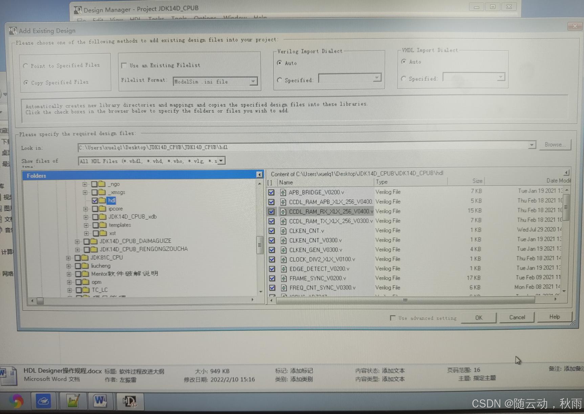Screen dimensions: 584x414
Task: Expand the _ngo folder node
Action: coord(85,184)
